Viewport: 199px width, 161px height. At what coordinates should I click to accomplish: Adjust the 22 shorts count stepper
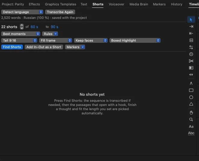[x=22, y=27]
